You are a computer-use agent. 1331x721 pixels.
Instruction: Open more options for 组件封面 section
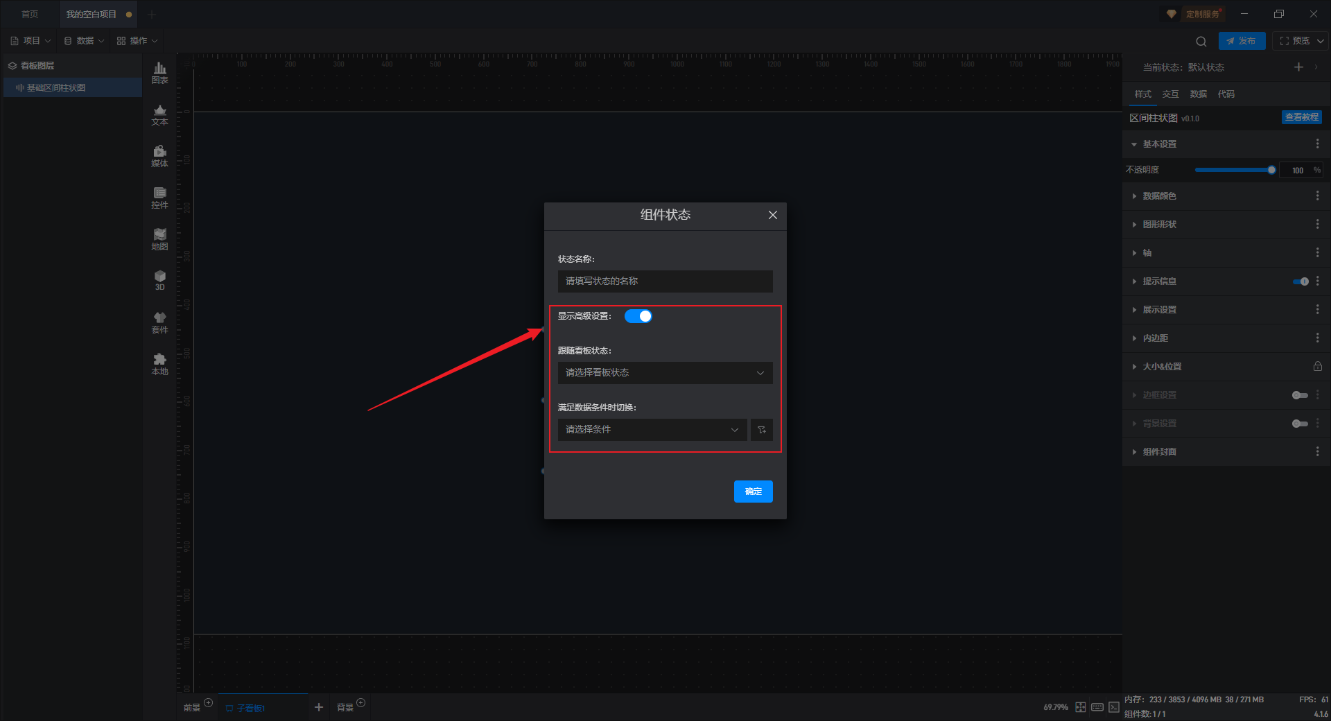(x=1317, y=452)
